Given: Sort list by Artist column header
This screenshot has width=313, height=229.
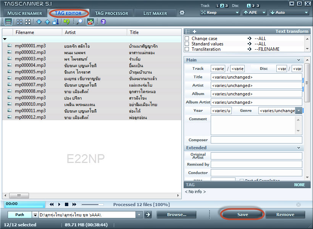Looking at the screenshot, I should (x=94, y=32).
